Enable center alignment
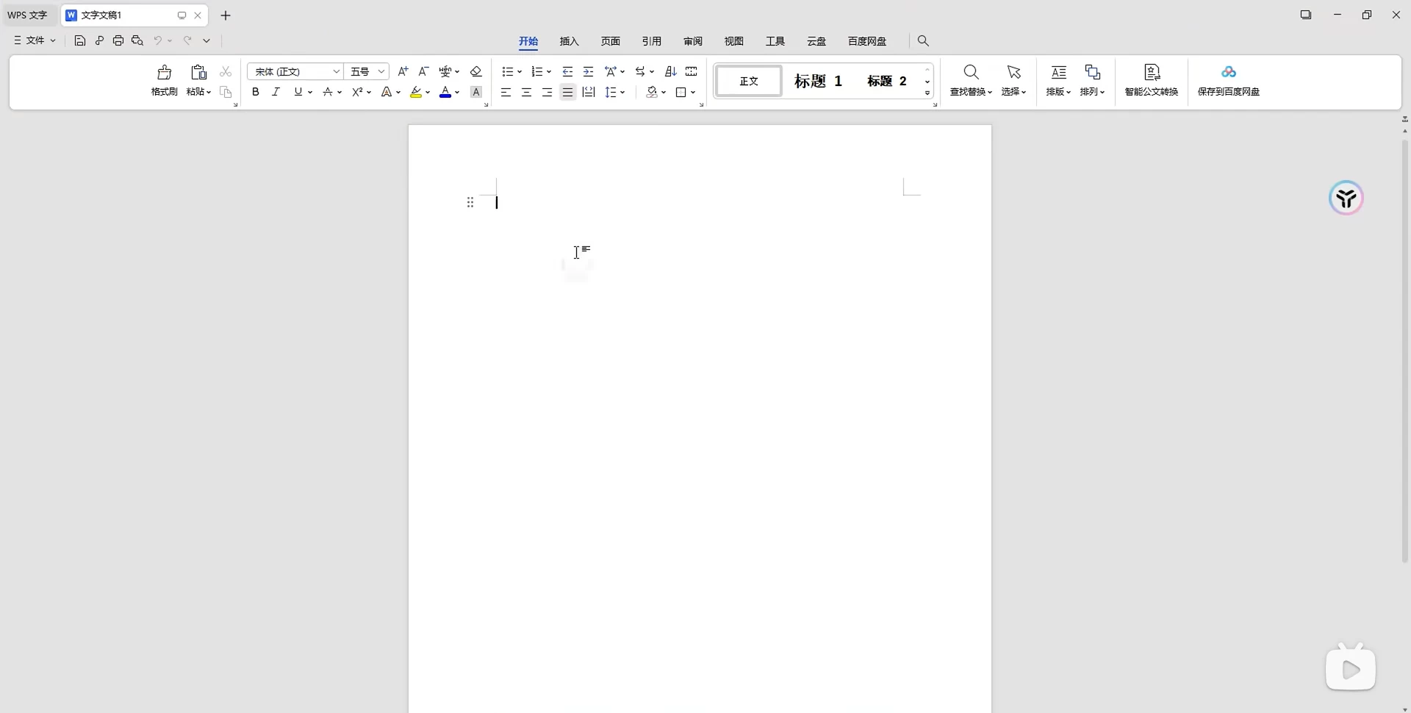Screen dimensions: 1411x713 [526, 92]
